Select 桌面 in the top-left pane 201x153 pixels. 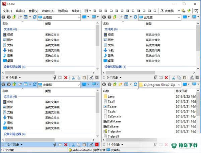coord(8,61)
